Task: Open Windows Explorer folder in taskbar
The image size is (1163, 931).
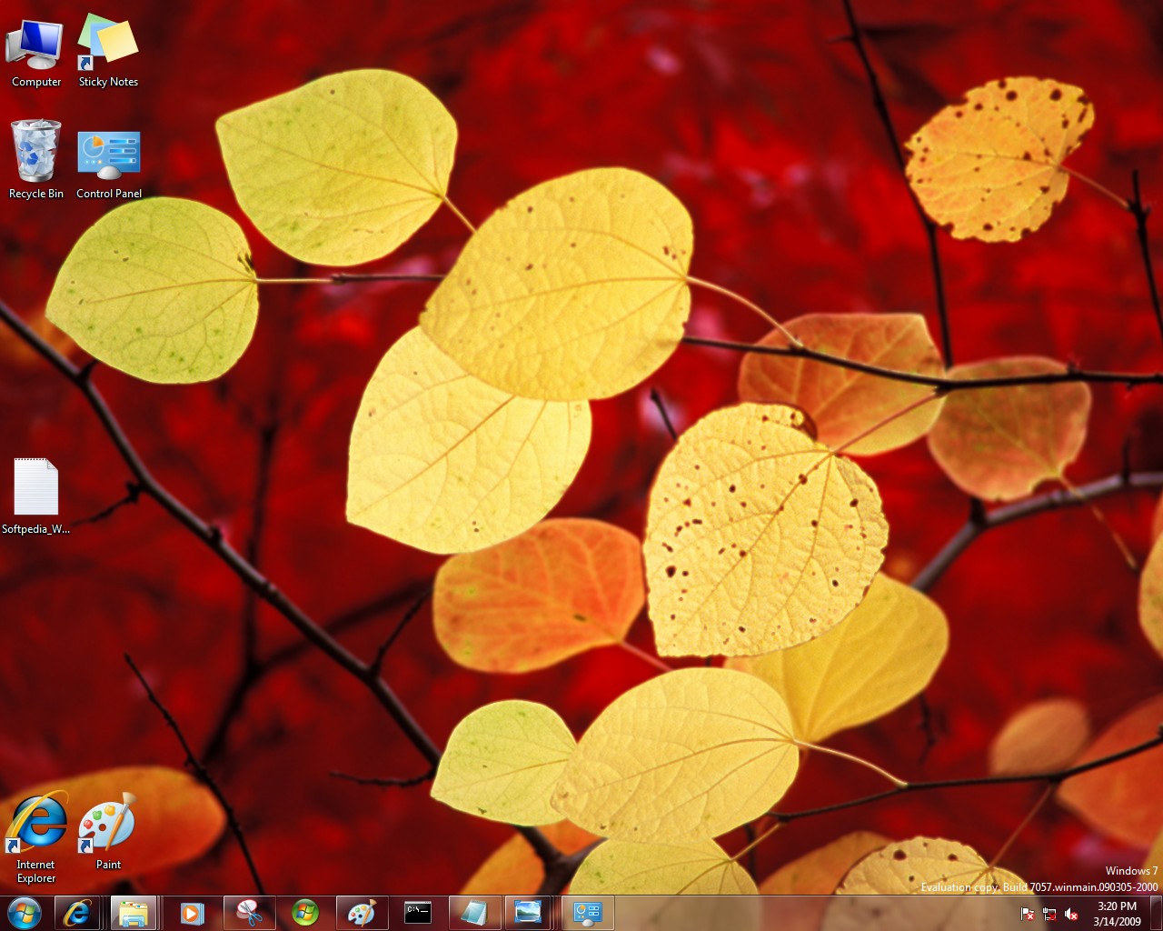Action: (x=134, y=913)
